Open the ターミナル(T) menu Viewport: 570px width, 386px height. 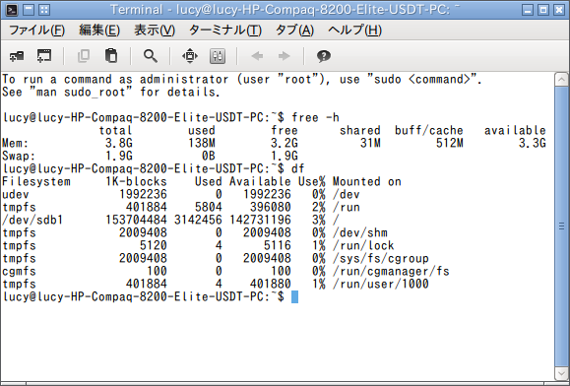[225, 31]
